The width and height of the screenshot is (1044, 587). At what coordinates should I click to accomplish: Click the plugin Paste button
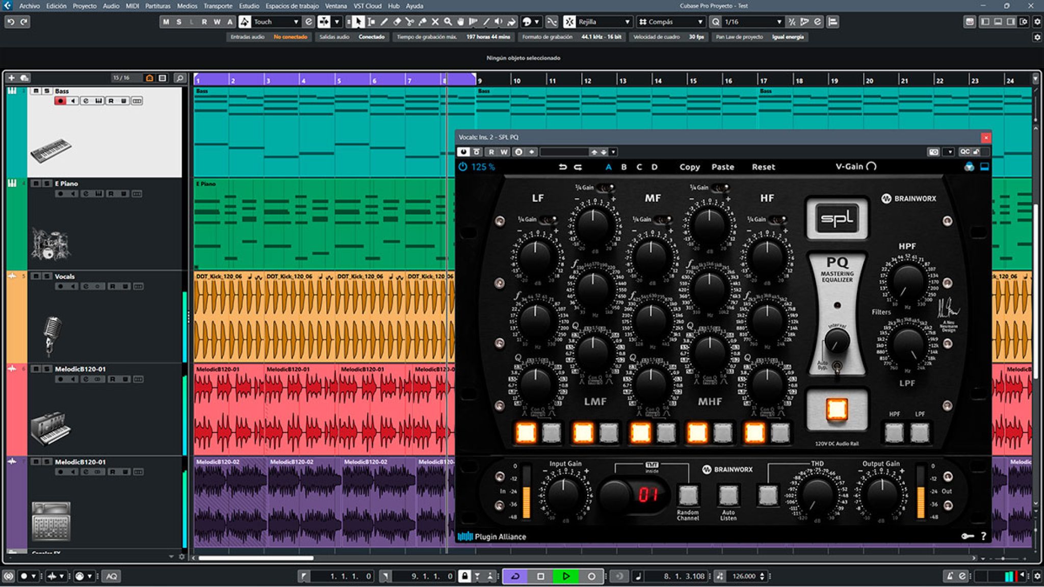coord(723,167)
